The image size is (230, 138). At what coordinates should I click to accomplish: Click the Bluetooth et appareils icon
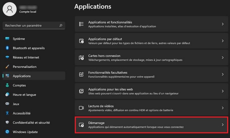pos(7,48)
